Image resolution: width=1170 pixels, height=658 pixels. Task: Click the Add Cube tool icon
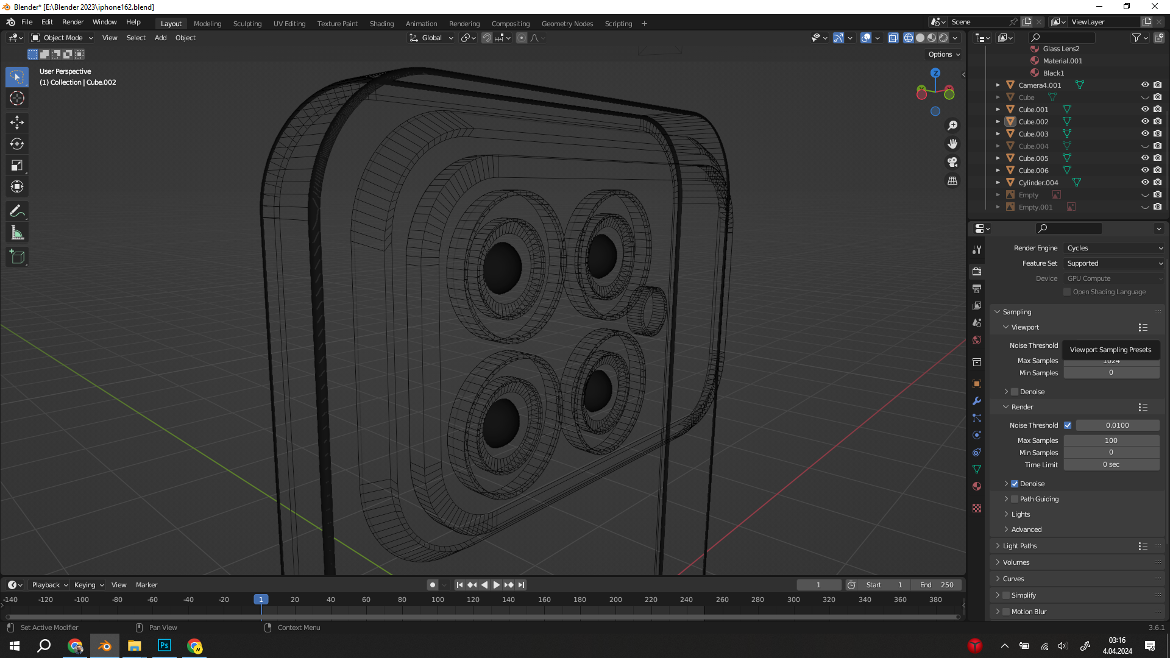point(17,257)
